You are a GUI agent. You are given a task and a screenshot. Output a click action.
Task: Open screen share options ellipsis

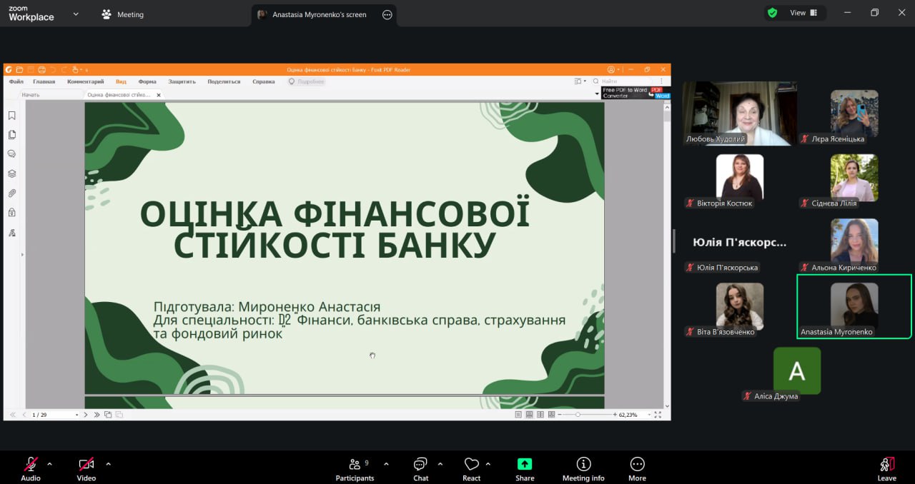387,14
